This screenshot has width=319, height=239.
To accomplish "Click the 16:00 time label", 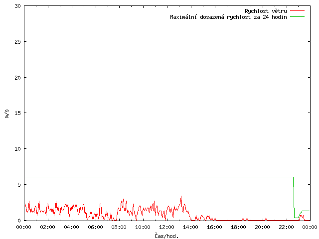I will [214, 227].
